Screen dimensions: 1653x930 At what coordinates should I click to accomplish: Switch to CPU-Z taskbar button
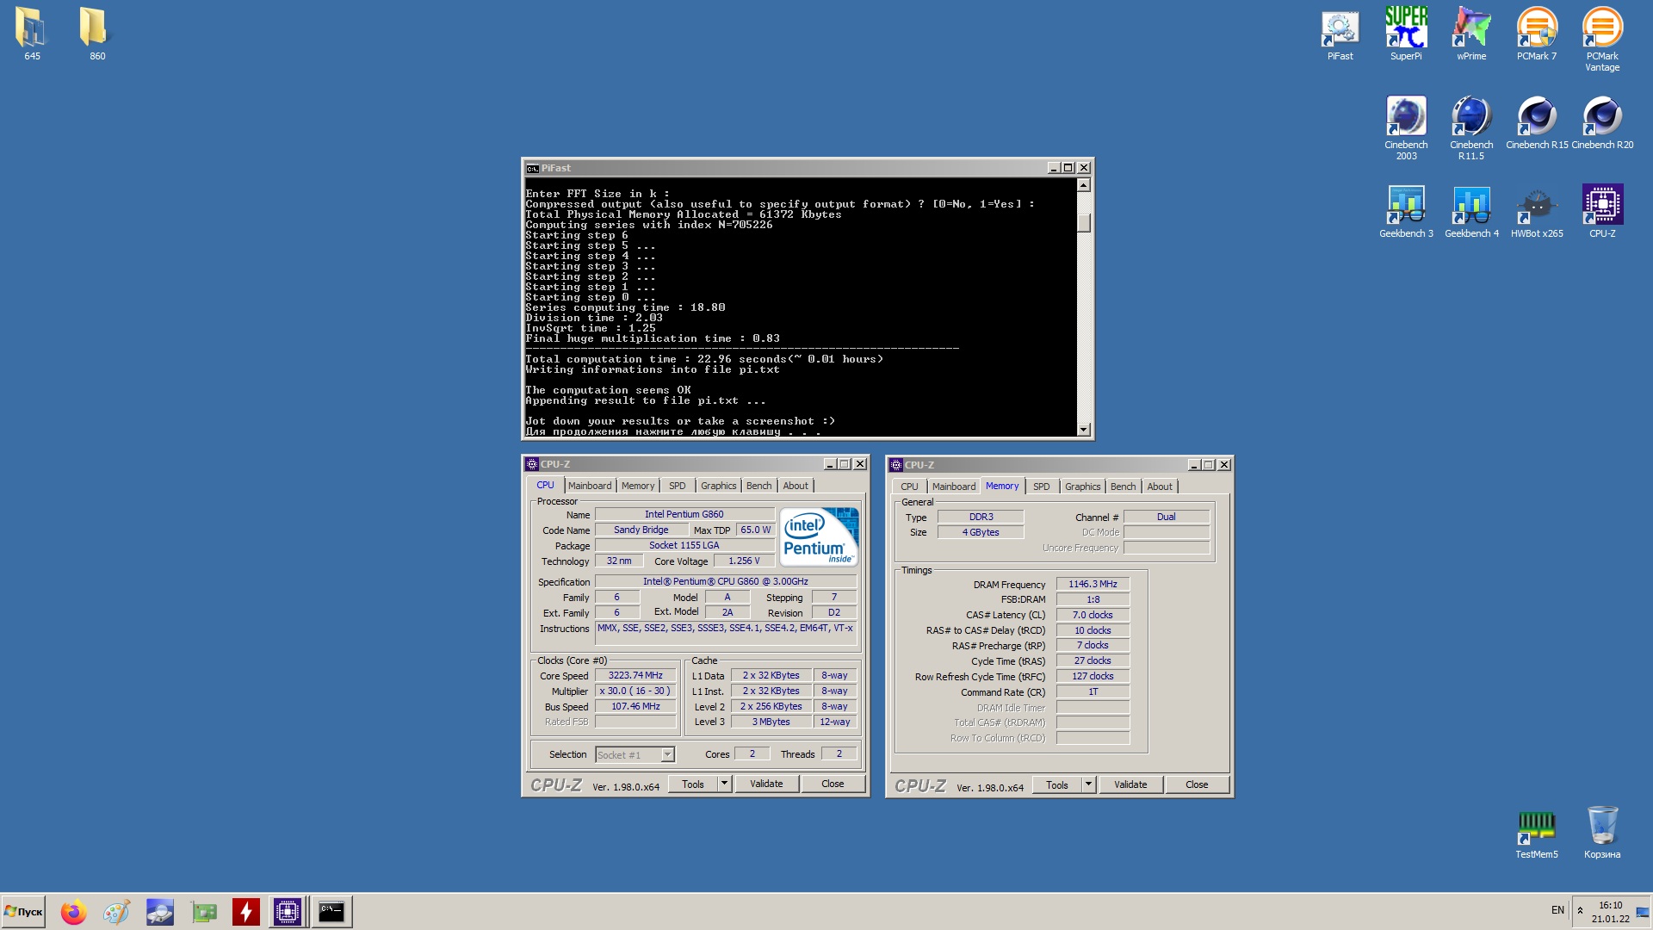[x=288, y=911]
